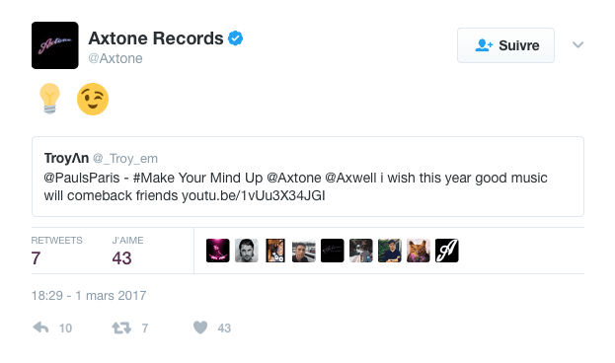This screenshot has width=615, height=363.
Task: Click the @PaulsParis mention
Action: tap(82, 178)
